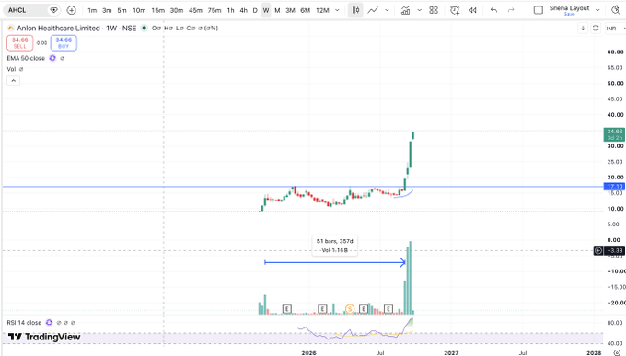Click the Sneha Layout name button
Viewport: 626px width, 356px height.
(569, 10)
